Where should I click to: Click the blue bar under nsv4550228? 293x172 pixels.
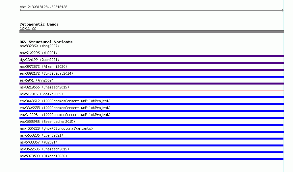click(x=151, y=132)
